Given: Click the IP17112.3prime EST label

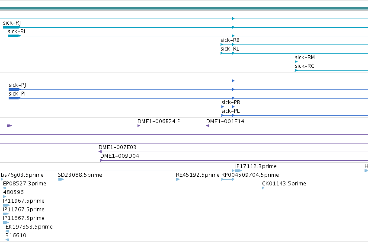Looking at the screenshot, I should [x=256, y=166].
